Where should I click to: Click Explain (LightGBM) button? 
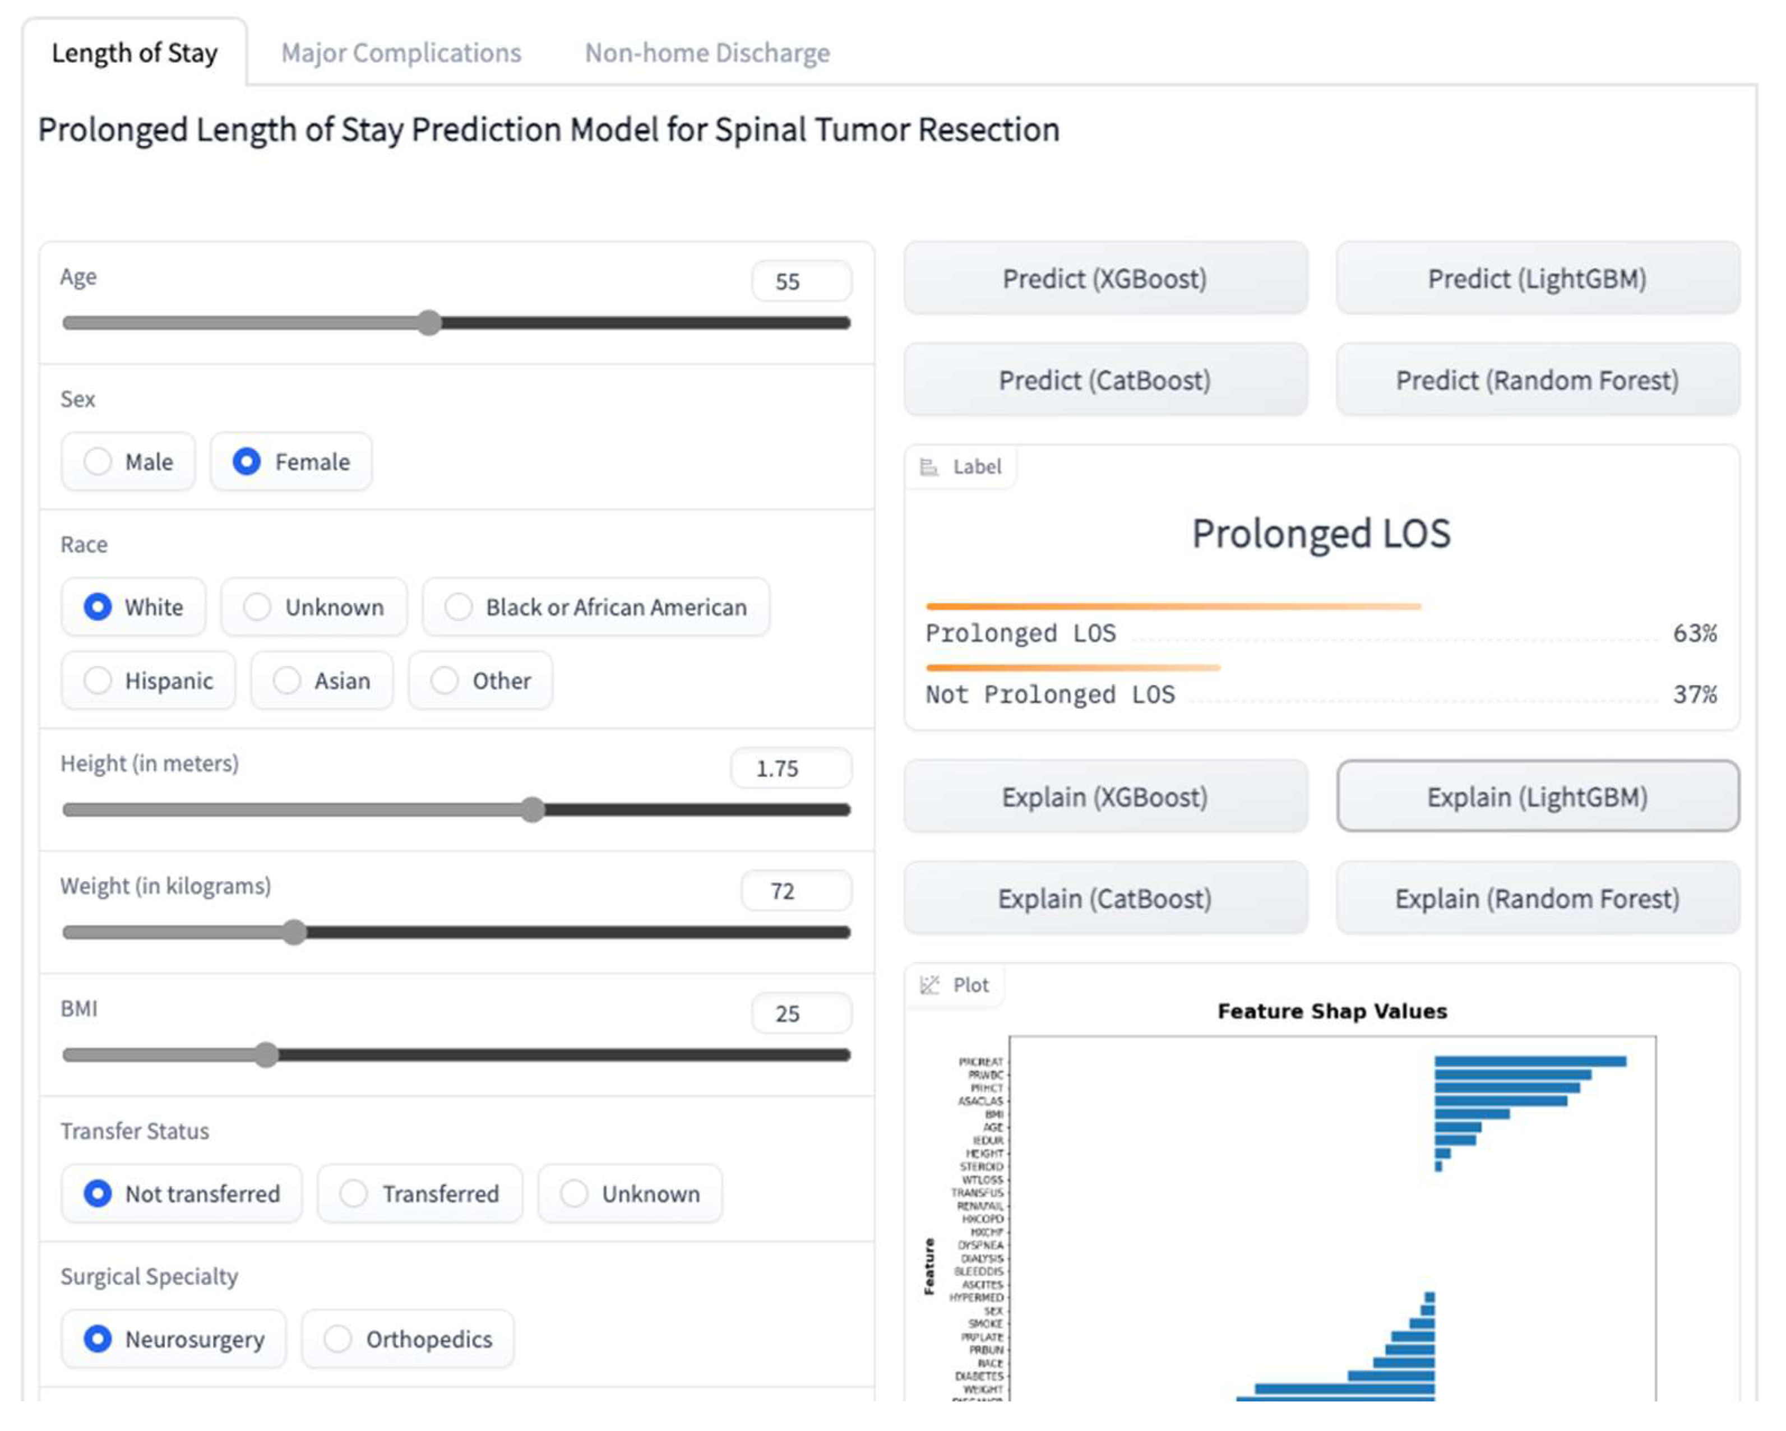1537,796
